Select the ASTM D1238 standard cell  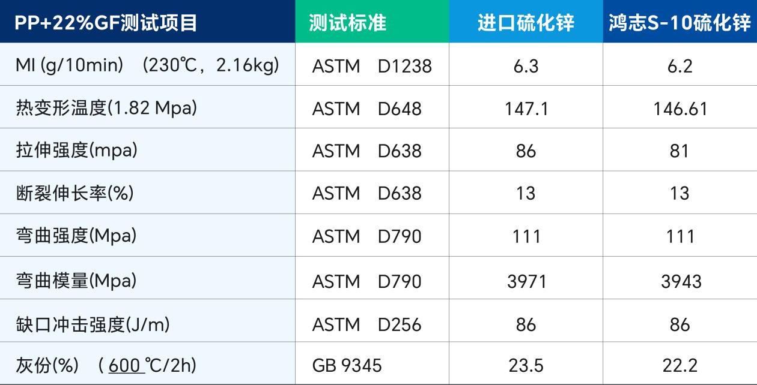click(372, 66)
